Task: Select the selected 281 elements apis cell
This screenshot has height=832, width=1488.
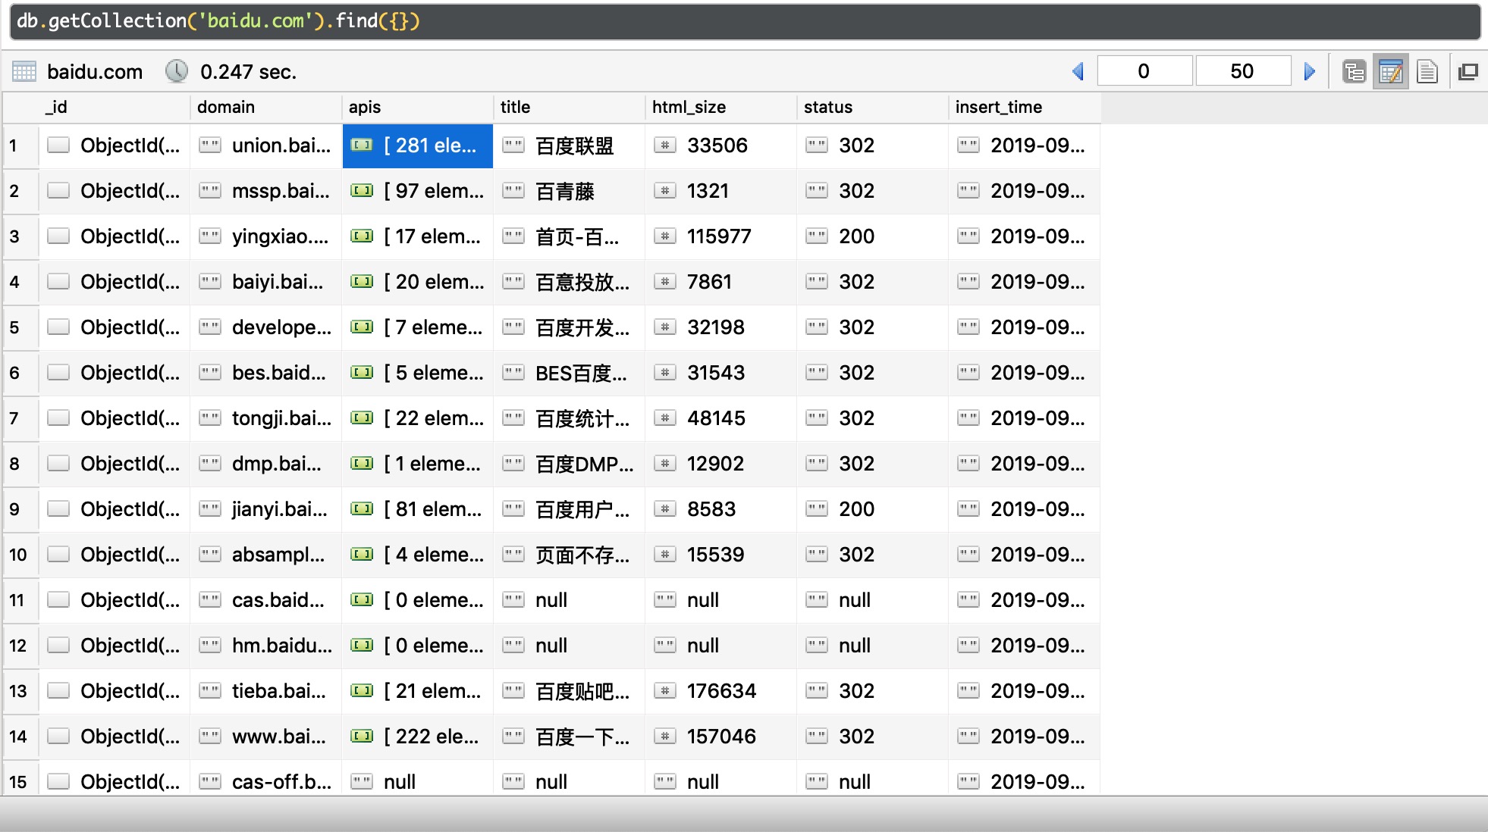Action: click(x=418, y=145)
